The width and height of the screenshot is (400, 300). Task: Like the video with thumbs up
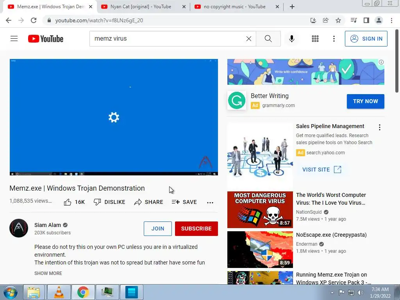coord(74,202)
